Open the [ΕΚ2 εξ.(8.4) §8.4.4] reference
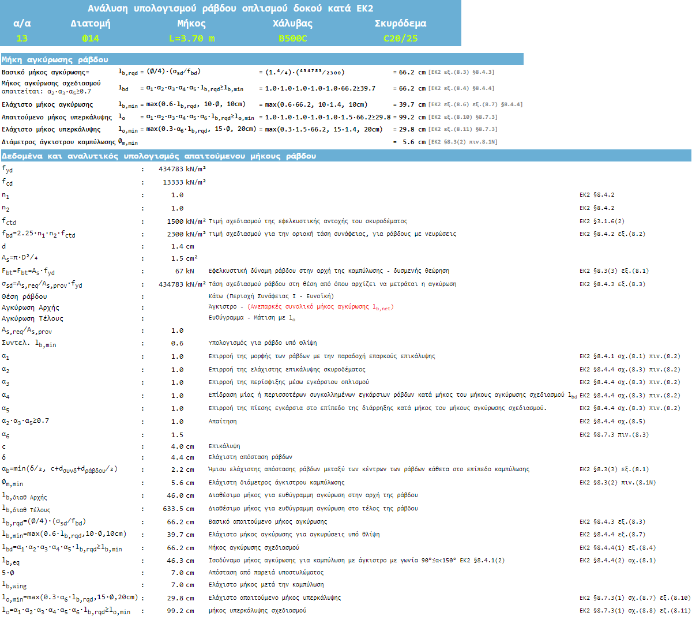 [461, 88]
